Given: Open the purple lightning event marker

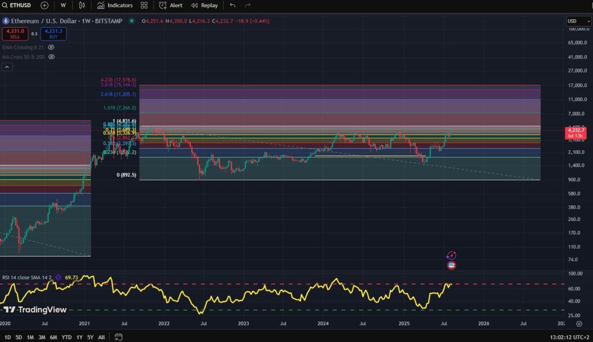Looking at the screenshot, I should 451,256.
